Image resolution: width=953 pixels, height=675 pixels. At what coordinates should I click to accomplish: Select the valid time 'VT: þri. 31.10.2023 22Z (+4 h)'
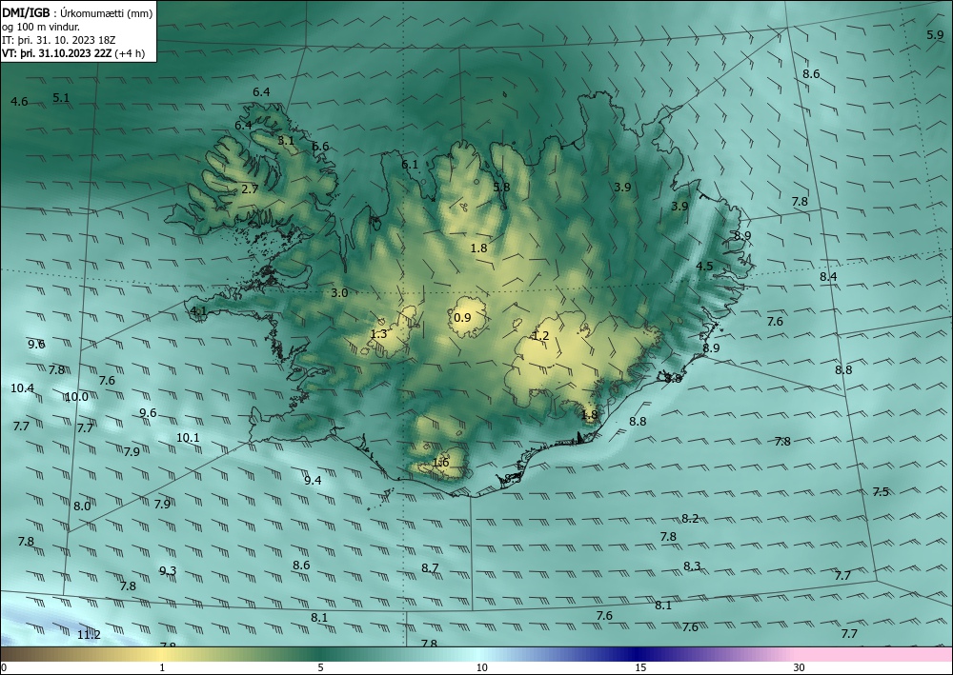(x=73, y=53)
